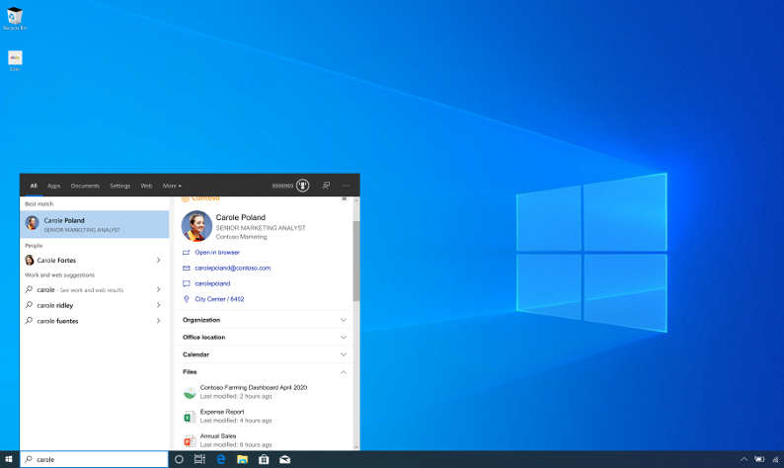
Task: Click the location pin icon beside City Center
Action: [x=187, y=299]
